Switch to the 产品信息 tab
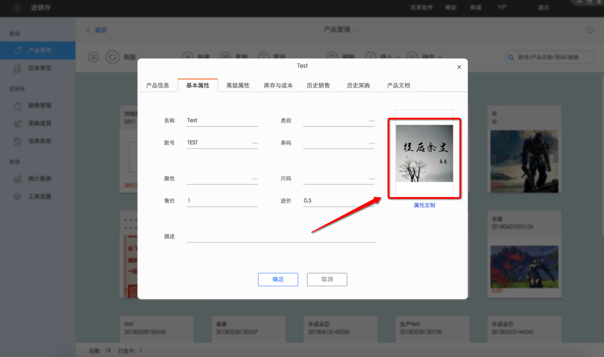The image size is (604, 357). click(x=158, y=85)
